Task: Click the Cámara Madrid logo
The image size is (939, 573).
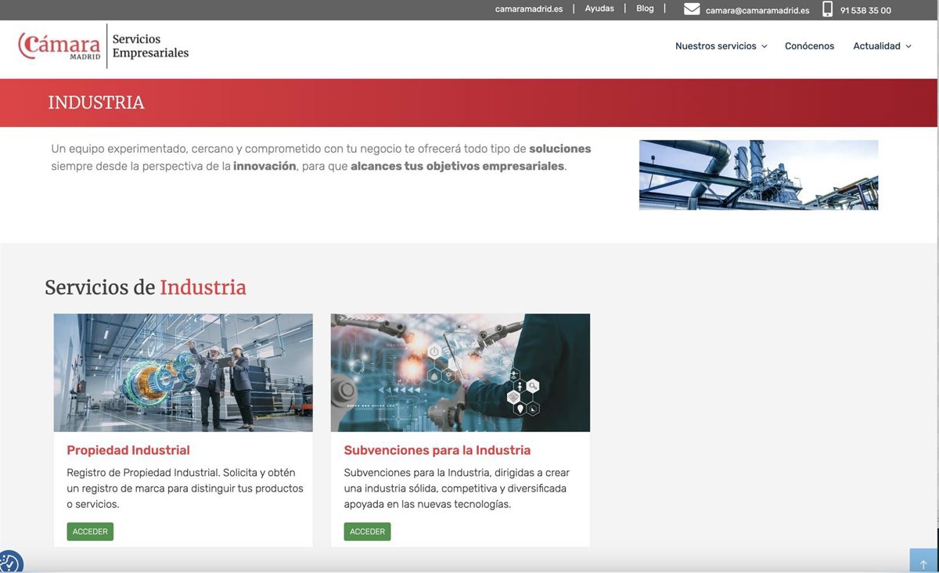Action: click(x=60, y=45)
